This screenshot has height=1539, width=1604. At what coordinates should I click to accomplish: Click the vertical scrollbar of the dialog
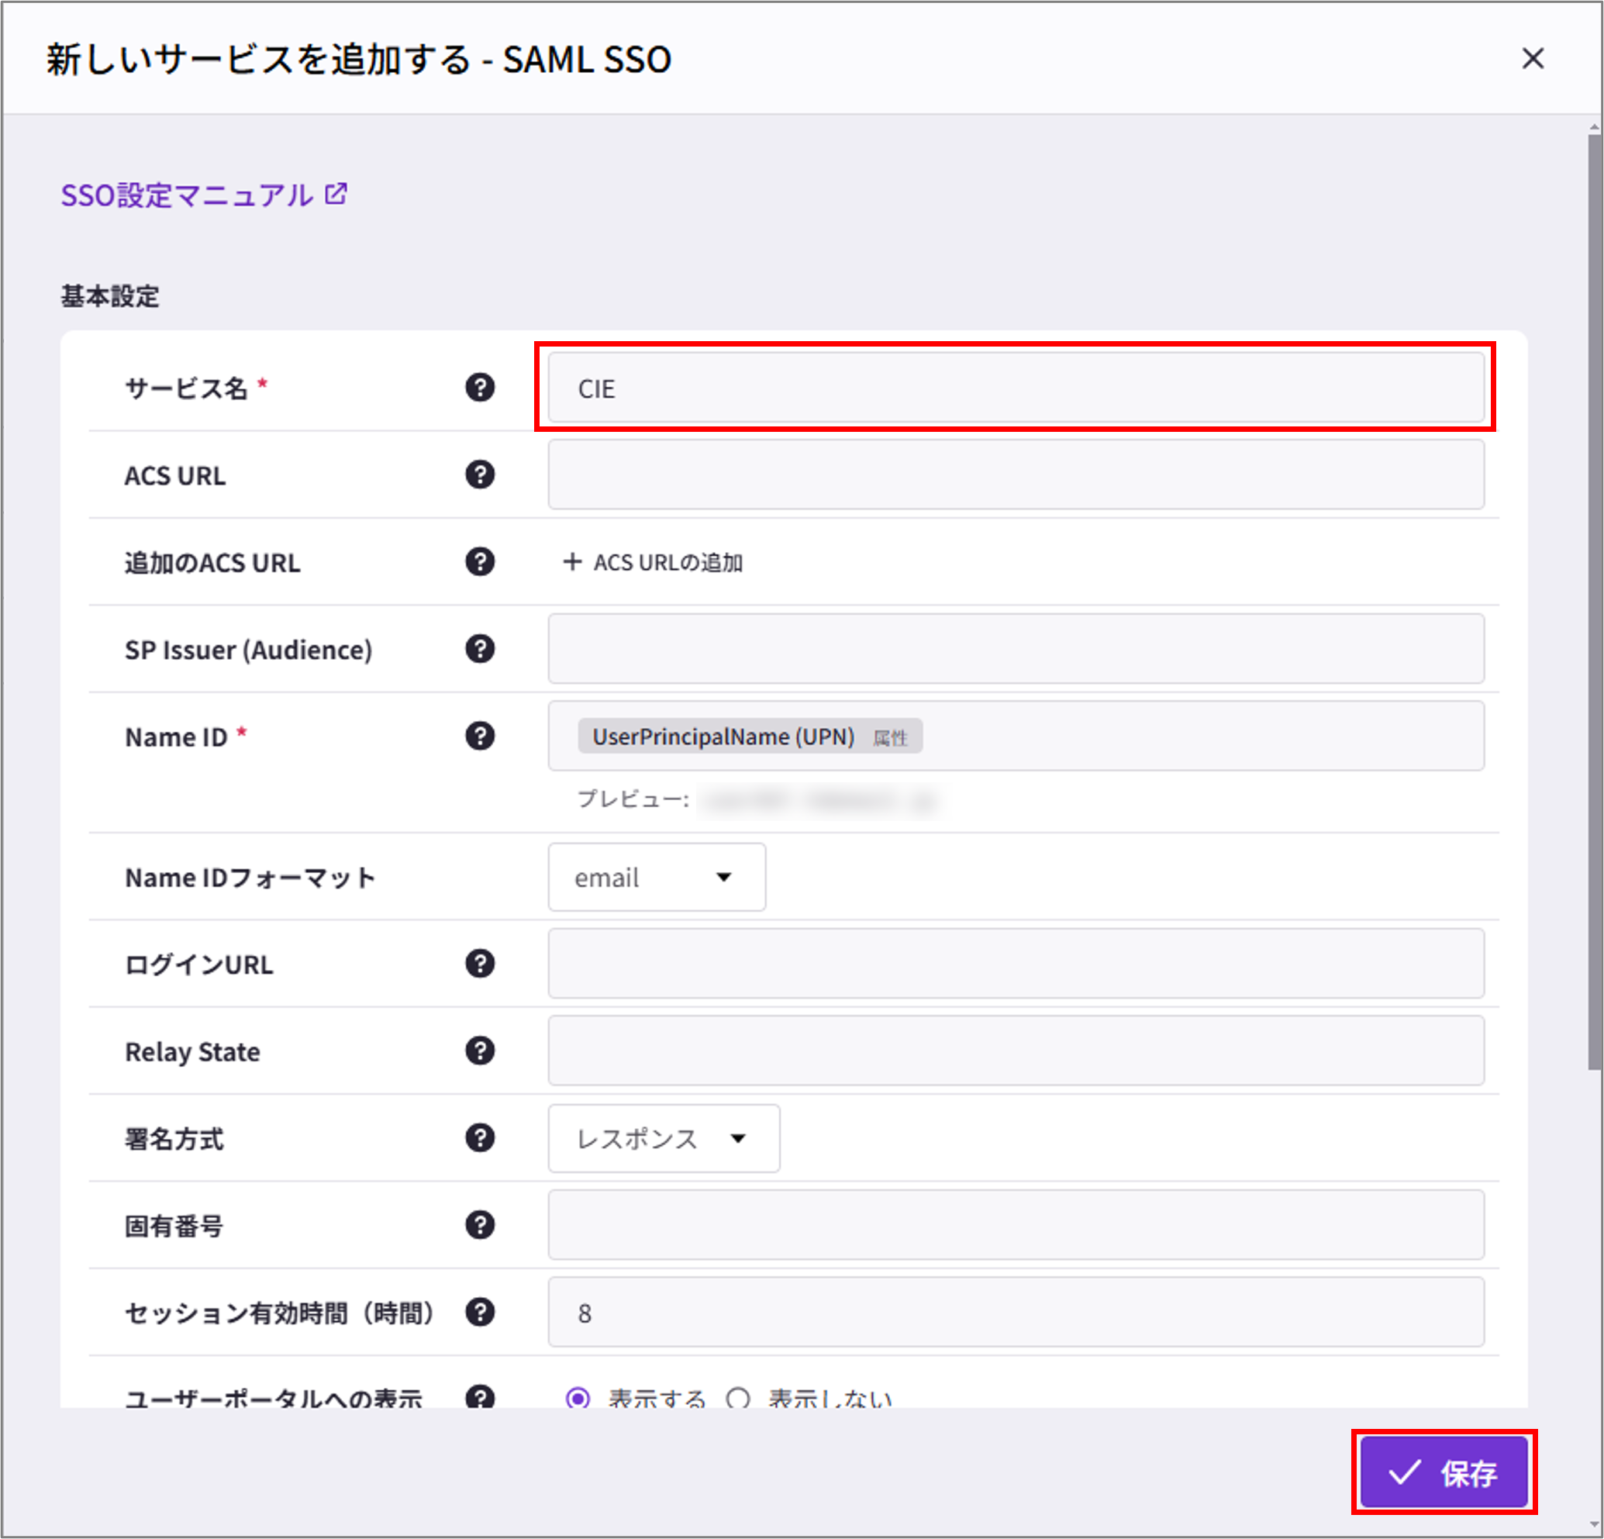click(x=1594, y=602)
